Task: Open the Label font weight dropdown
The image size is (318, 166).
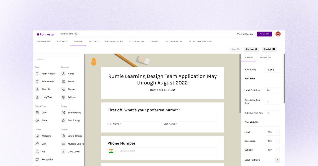Action: 272,132
